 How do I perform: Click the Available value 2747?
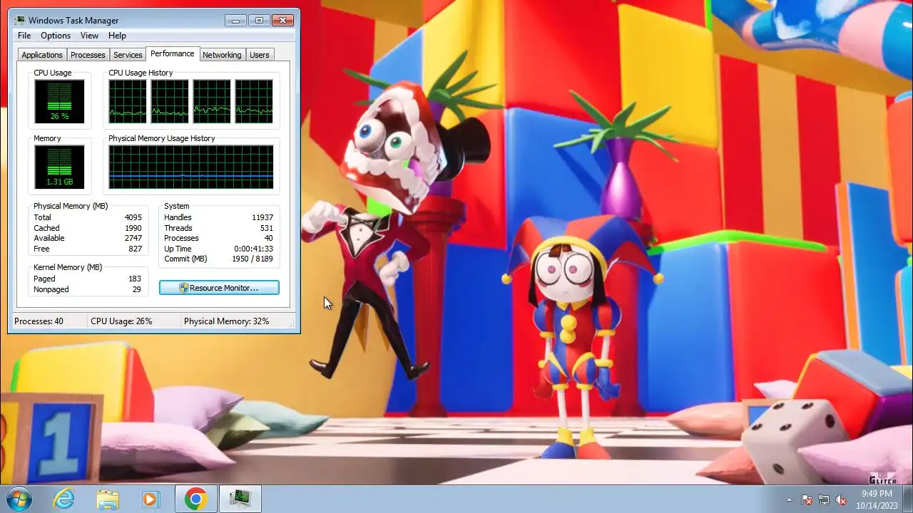click(x=133, y=238)
